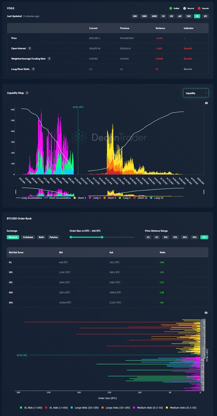Click right handle of liquidity range selector

tap(204, 191)
